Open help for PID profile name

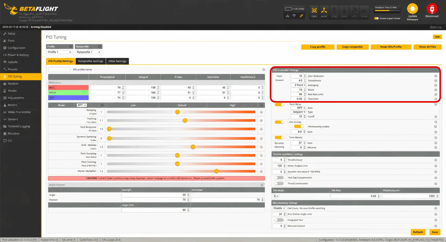pos(264,70)
